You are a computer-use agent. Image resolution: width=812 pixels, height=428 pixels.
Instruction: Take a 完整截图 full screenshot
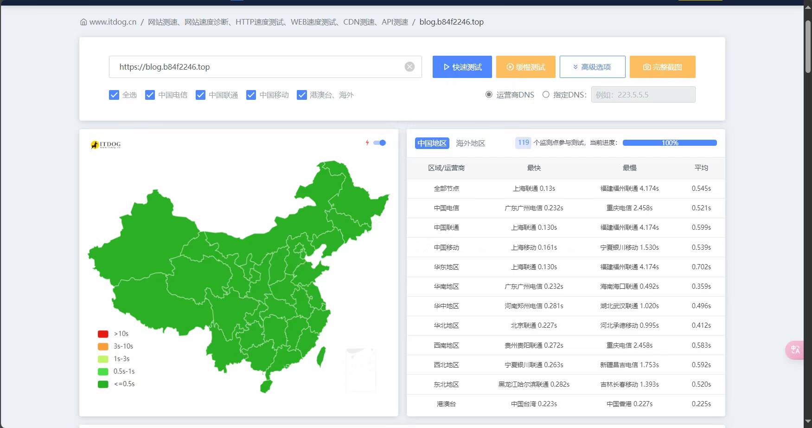[x=663, y=67]
